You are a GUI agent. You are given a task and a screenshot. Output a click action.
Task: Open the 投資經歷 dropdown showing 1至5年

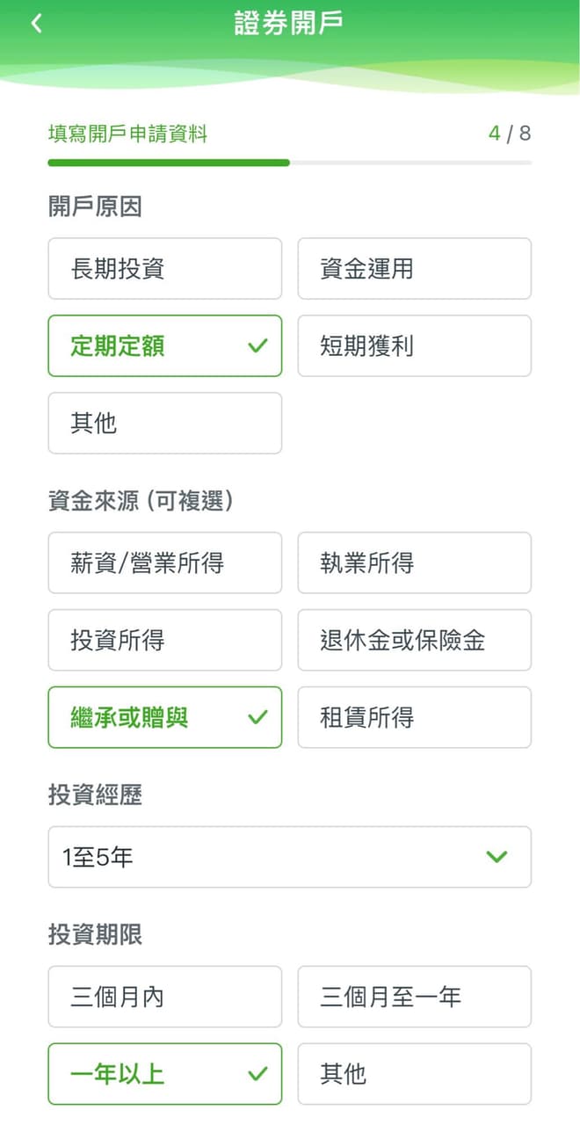click(290, 857)
